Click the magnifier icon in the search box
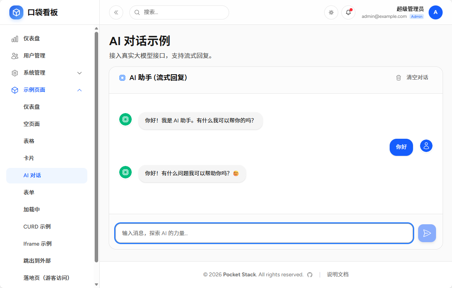Viewport: 452px width, 288px height. point(136,12)
